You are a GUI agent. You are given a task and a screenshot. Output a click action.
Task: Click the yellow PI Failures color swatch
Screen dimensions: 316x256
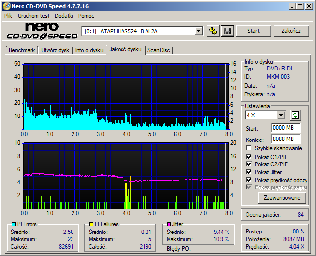click(91, 224)
